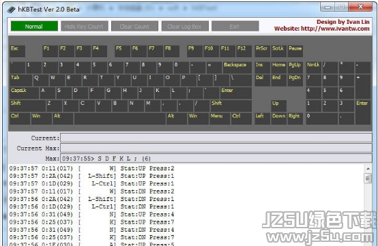Select the W key tile

pos(57,80)
